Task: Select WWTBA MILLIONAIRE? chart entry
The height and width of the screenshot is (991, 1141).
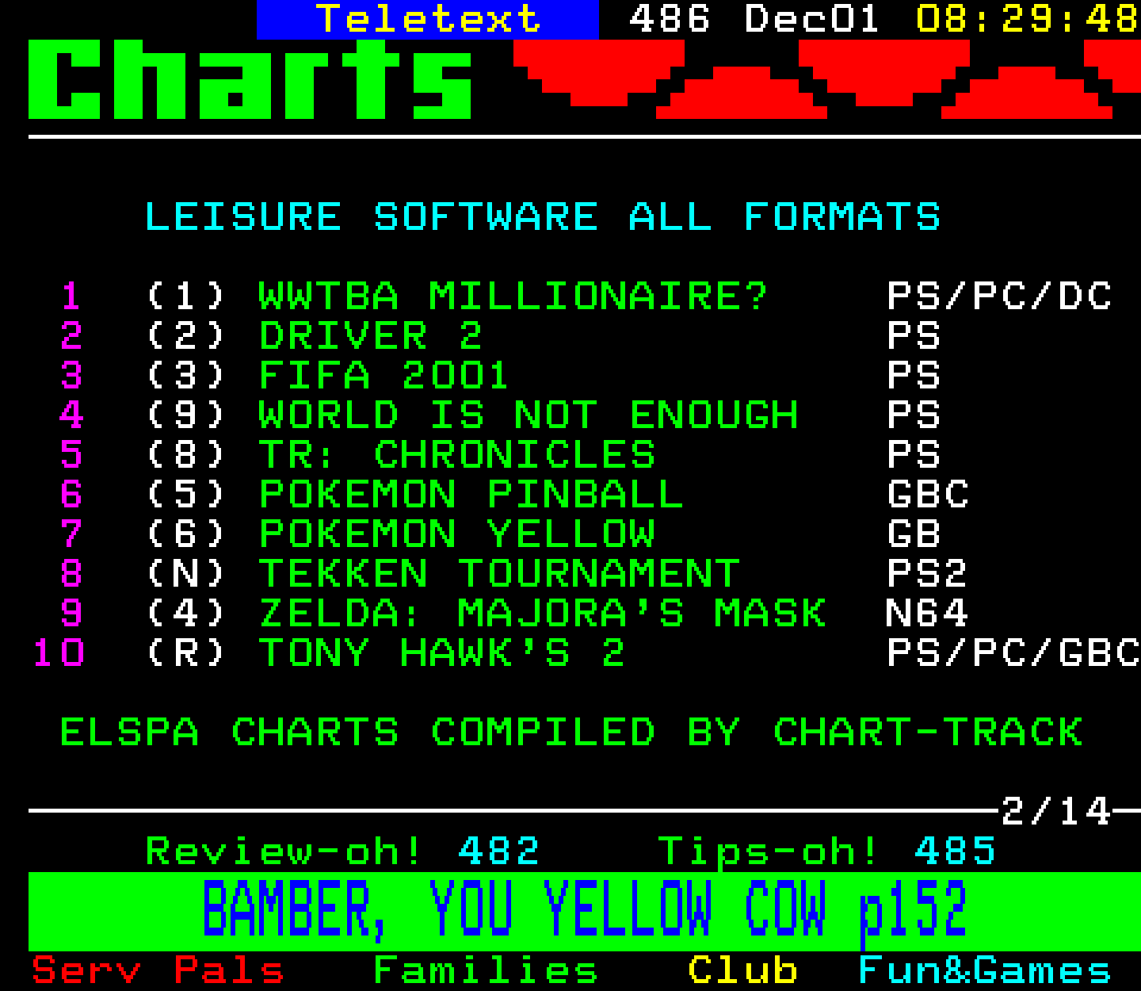Action: pyautogui.click(x=513, y=297)
